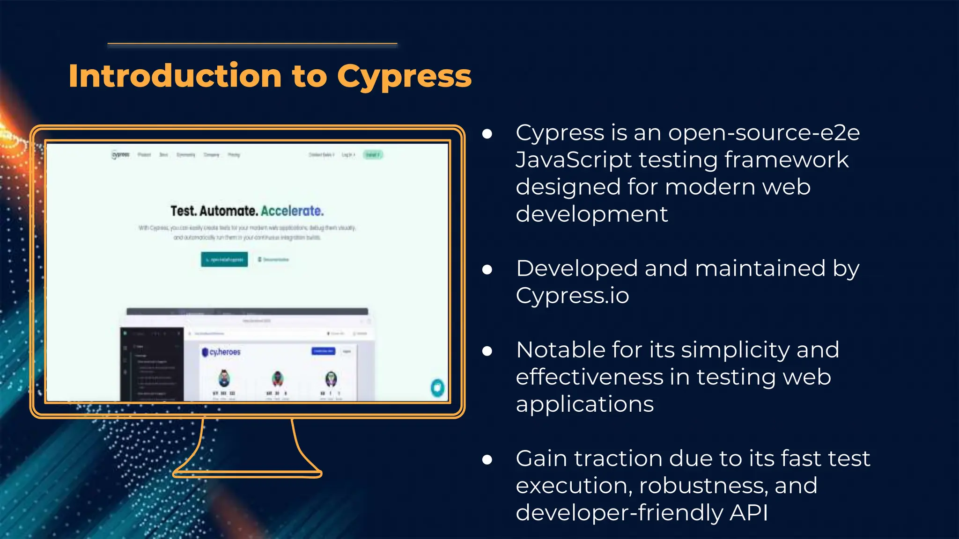
Task: Select the middle hero avatar
Action: coord(278,378)
